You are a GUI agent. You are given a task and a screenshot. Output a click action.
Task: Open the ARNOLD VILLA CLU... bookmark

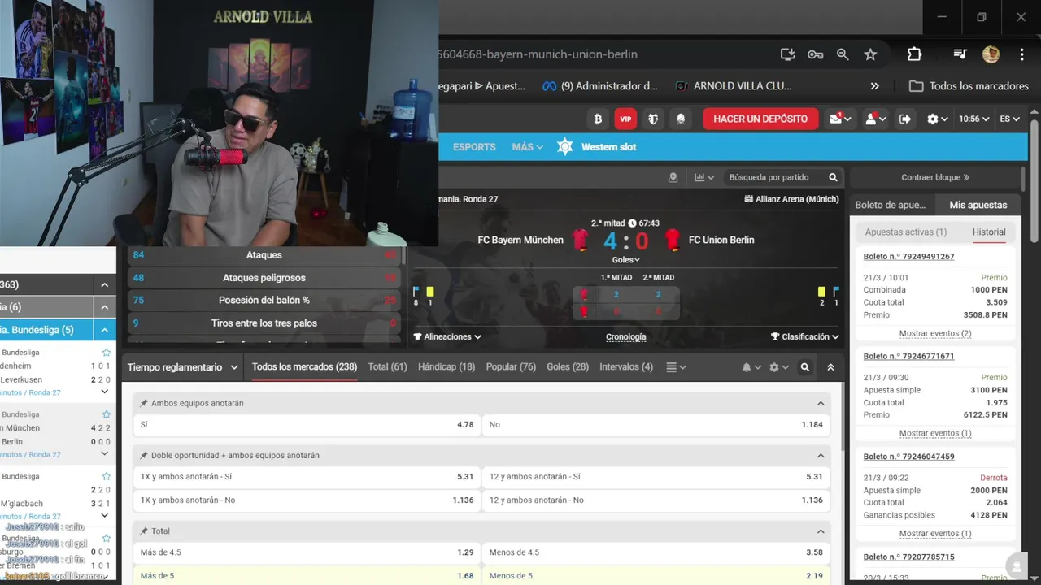point(734,86)
